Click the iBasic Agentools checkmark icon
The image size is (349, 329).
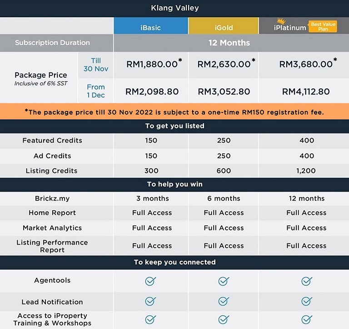[150, 281]
